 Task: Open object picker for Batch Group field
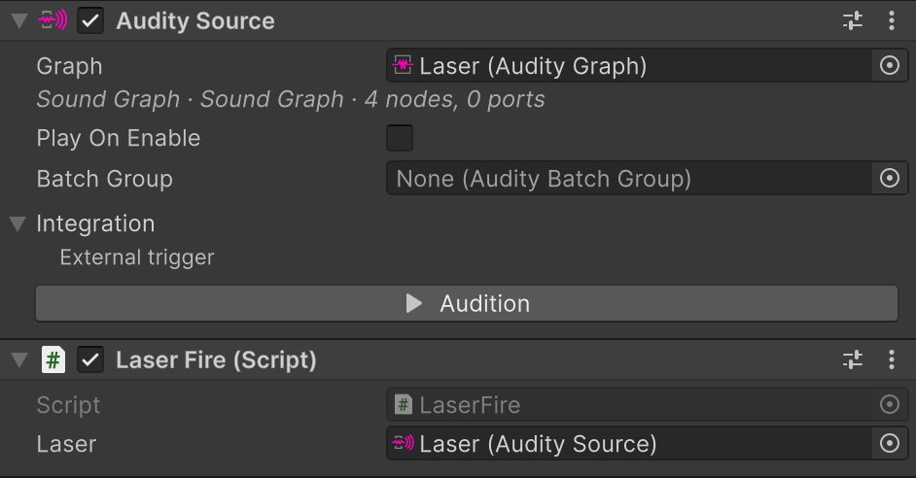[x=890, y=178]
